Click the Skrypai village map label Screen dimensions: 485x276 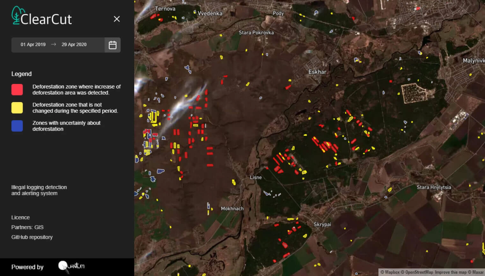click(x=322, y=224)
